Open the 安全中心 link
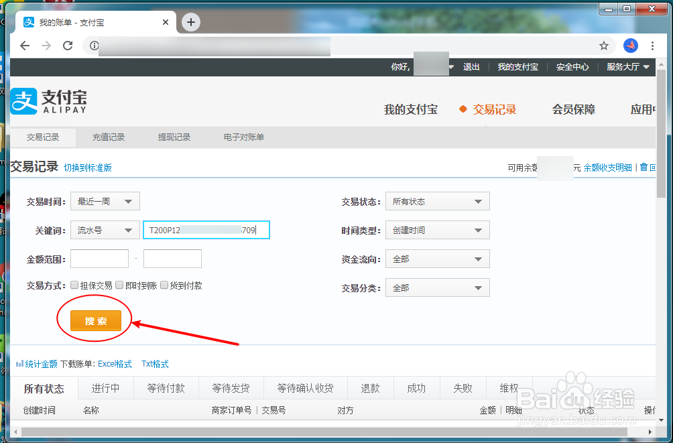The width and height of the screenshot is (673, 443). (x=572, y=67)
